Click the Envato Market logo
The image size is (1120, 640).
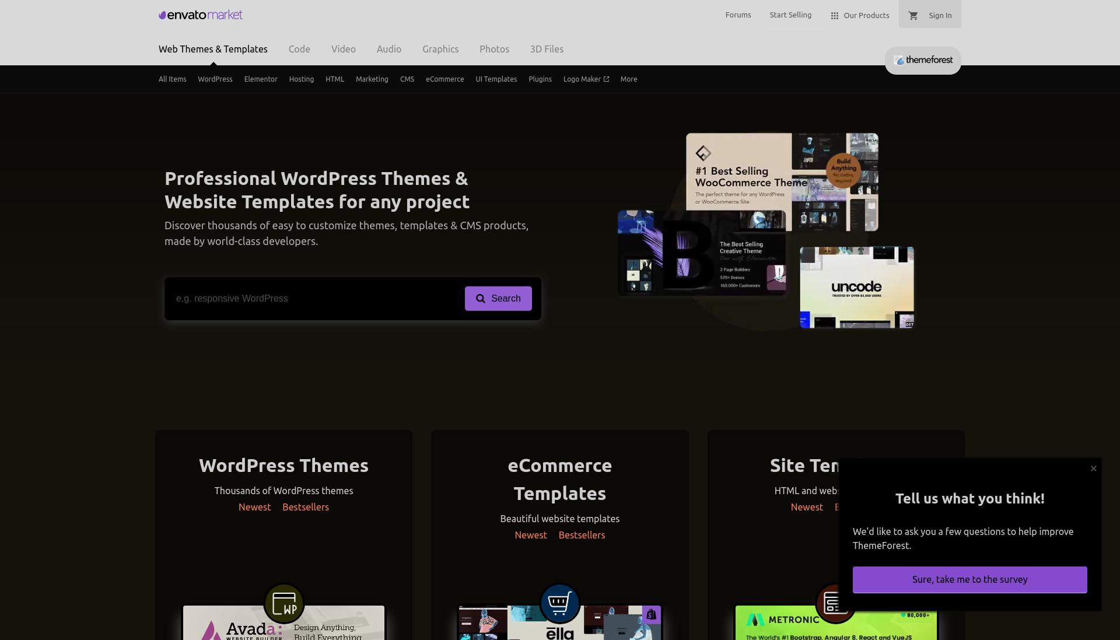coord(200,15)
